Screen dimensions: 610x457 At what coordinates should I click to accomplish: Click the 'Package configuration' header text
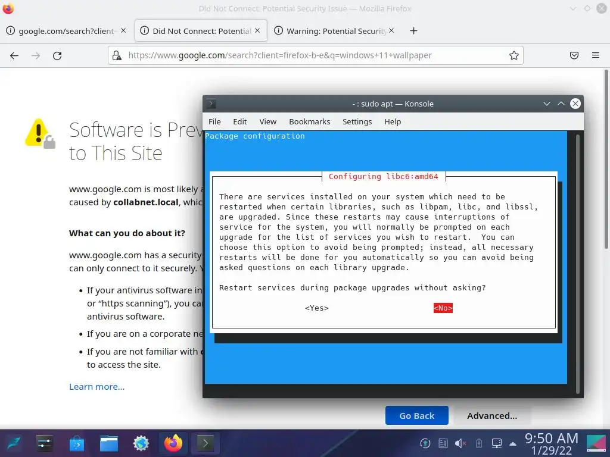pyautogui.click(x=255, y=136)
